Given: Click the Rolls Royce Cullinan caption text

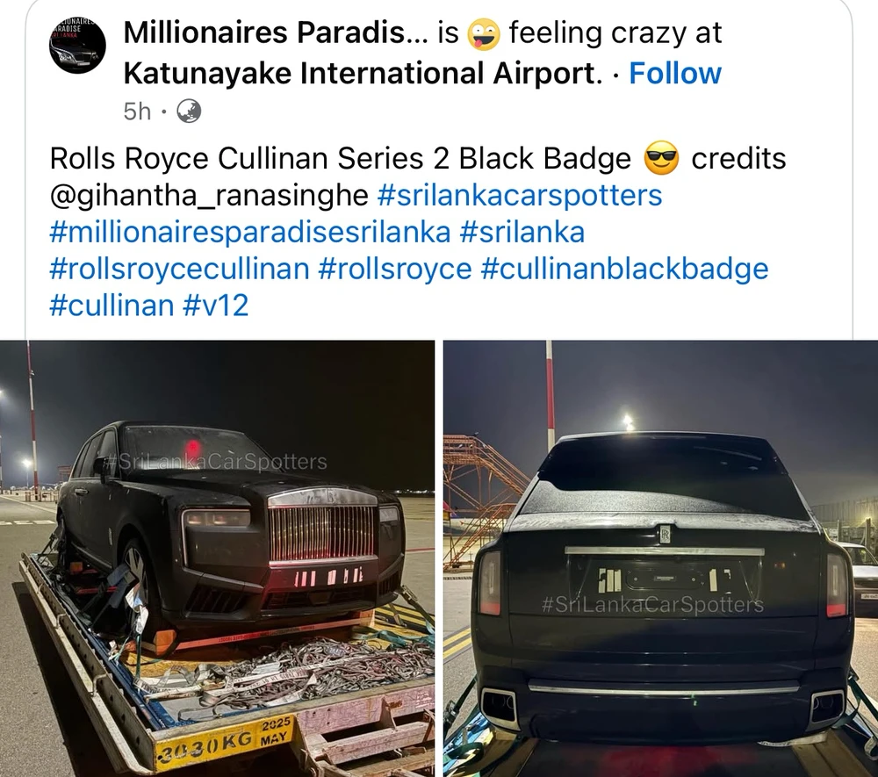Looking at the screenshot, I should 341,158.
